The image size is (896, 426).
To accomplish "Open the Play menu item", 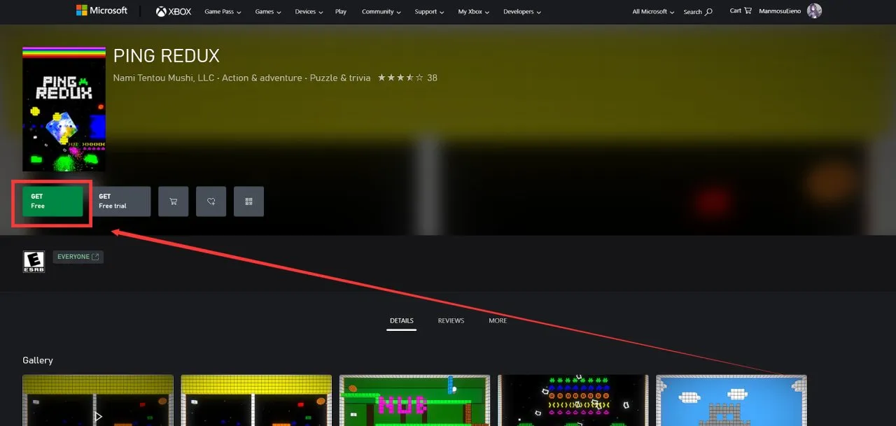I will coord(341,12).
